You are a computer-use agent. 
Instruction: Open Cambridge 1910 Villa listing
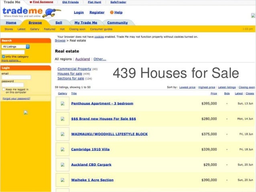(x=90, y=150)
